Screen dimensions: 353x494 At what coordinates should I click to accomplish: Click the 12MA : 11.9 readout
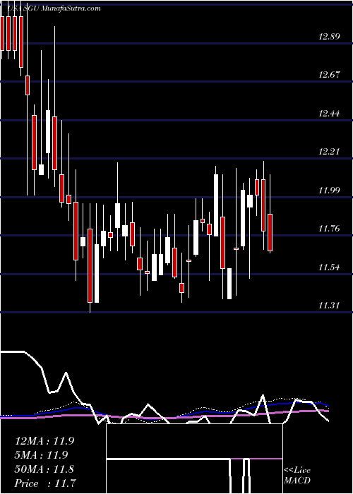coord(44,441)
